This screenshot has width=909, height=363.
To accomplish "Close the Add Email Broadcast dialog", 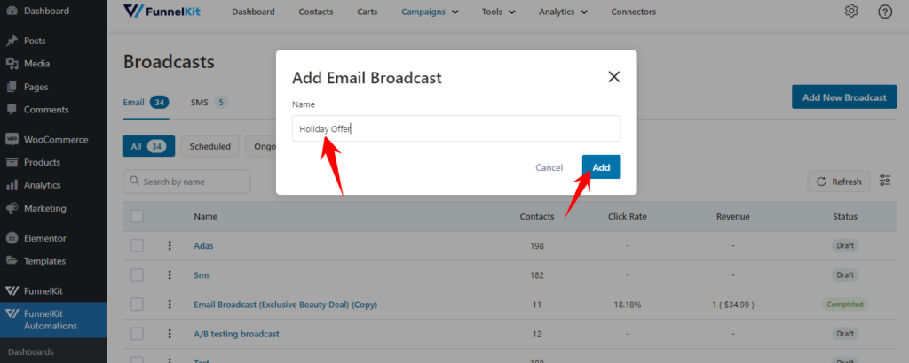I will (614, 77).
